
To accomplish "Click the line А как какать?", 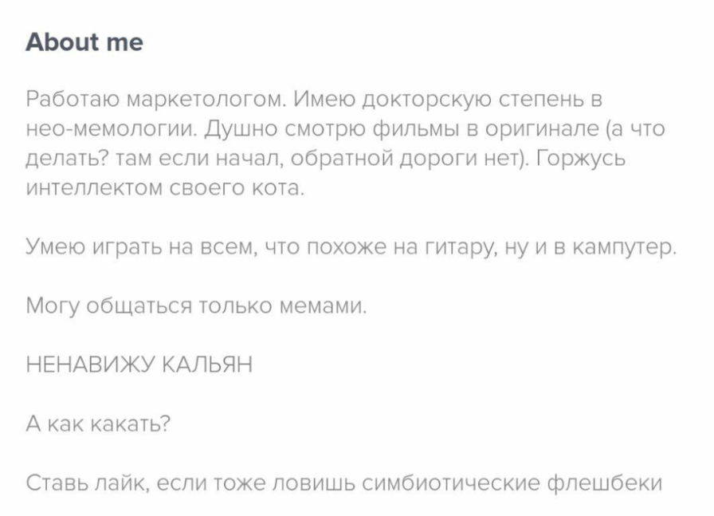I will pyautogui.click(x=98, y=423).
